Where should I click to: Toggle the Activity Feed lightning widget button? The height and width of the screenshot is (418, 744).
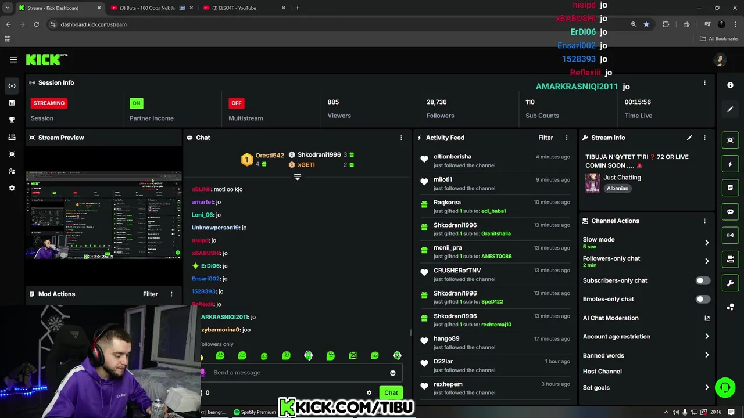point(731,164)
